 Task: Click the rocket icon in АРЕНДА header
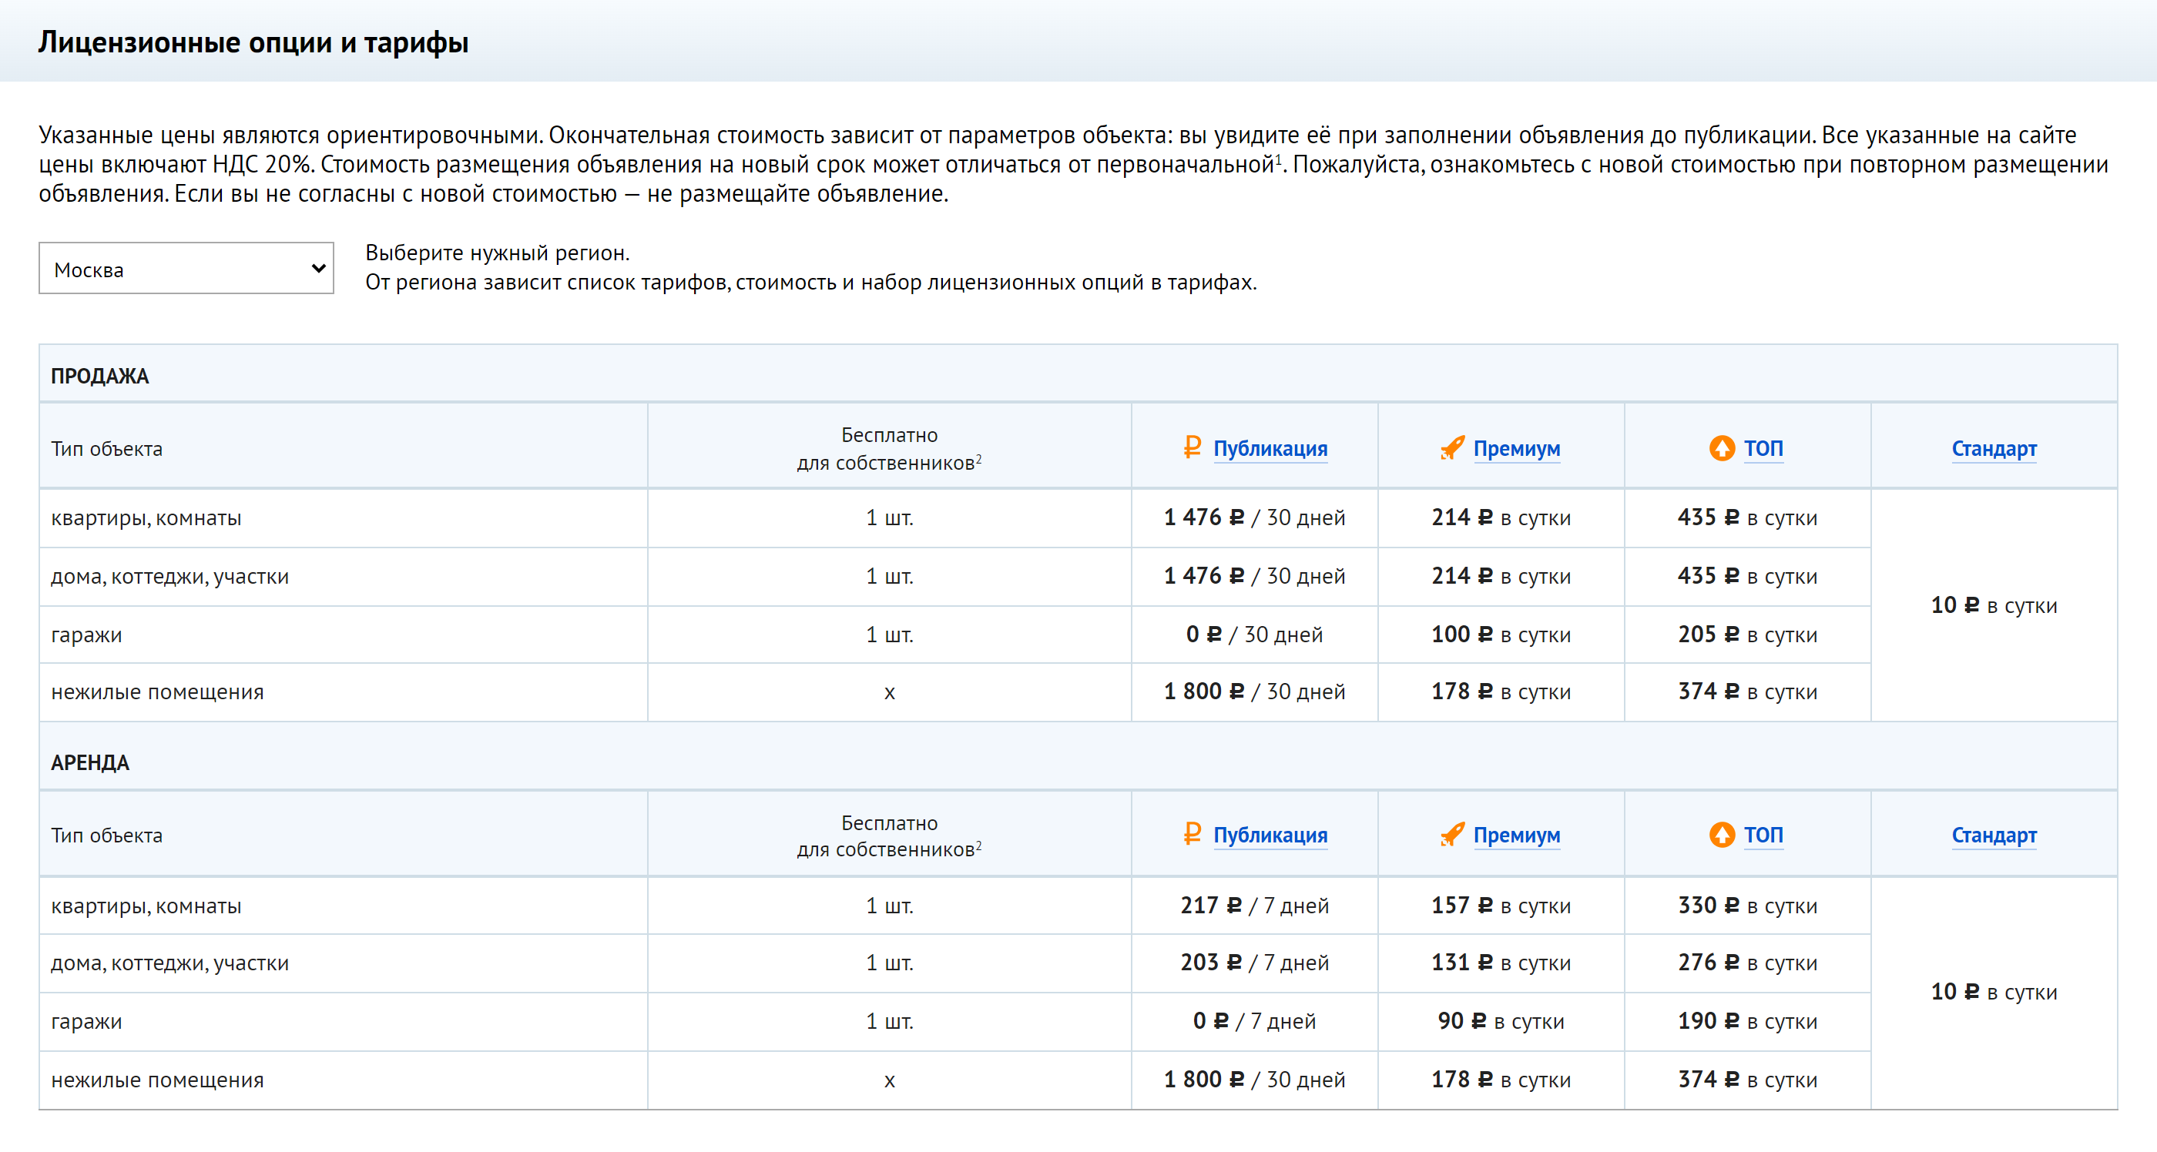[1452, 834]
